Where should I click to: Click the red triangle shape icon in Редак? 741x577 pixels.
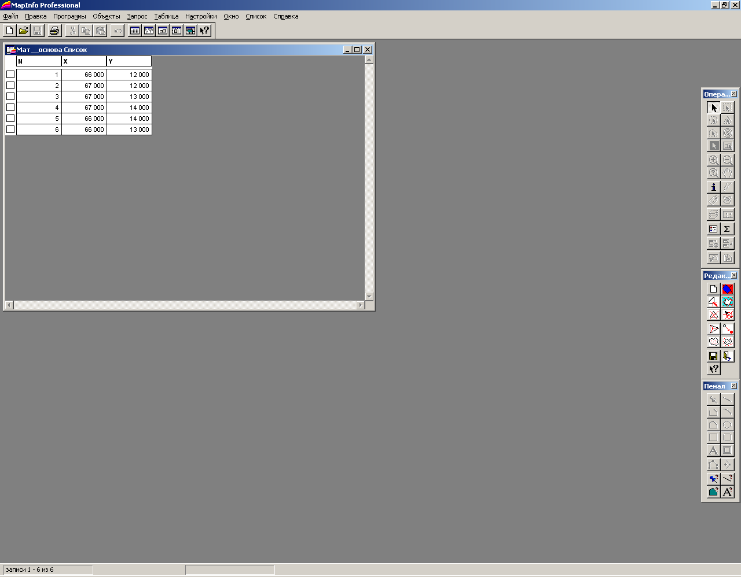point(713,329)
